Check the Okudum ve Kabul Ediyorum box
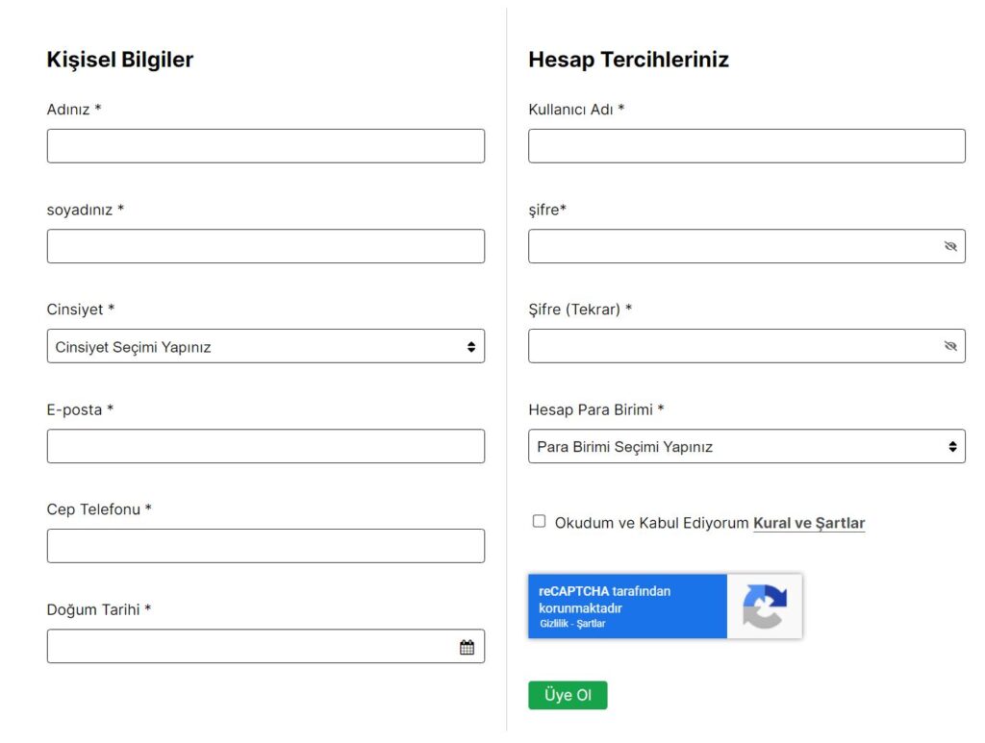 click(x=539, y=521)
